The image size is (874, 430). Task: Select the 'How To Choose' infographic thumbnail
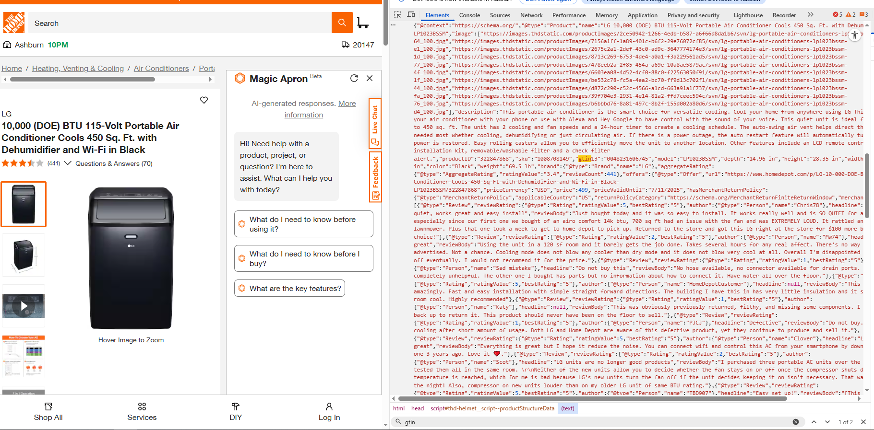24,357
